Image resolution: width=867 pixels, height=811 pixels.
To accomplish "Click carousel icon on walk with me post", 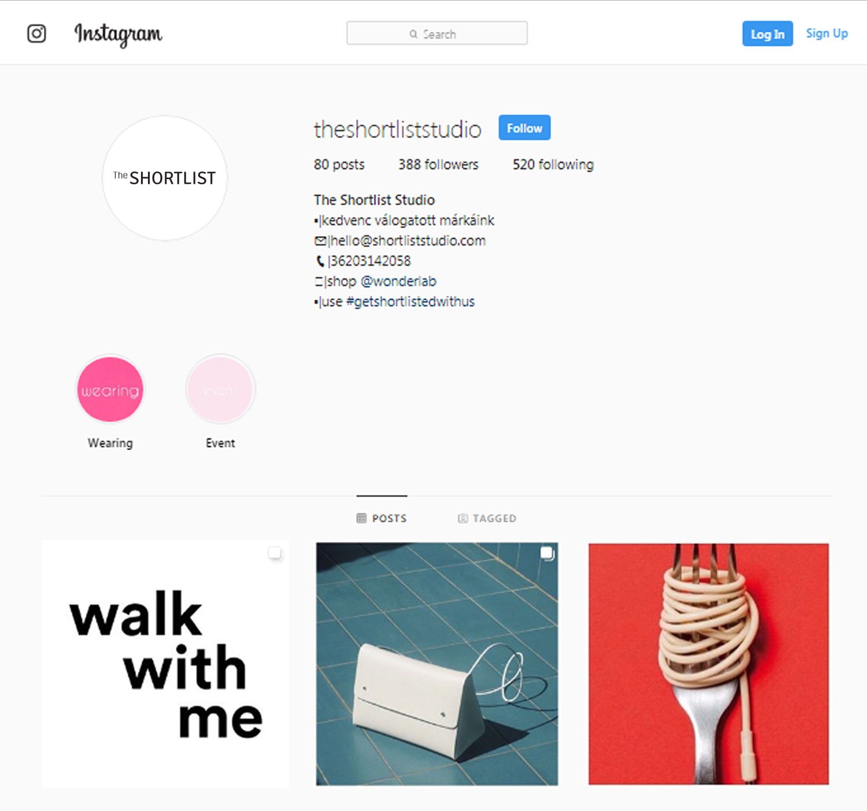I will click(x=275, y=553).
